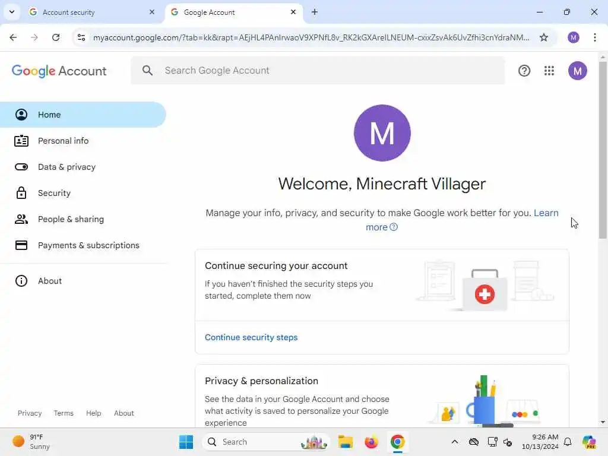Go back to the previous page
This screenshot has width=608, height=456.
pyautogui.click(x=13, y=37)
